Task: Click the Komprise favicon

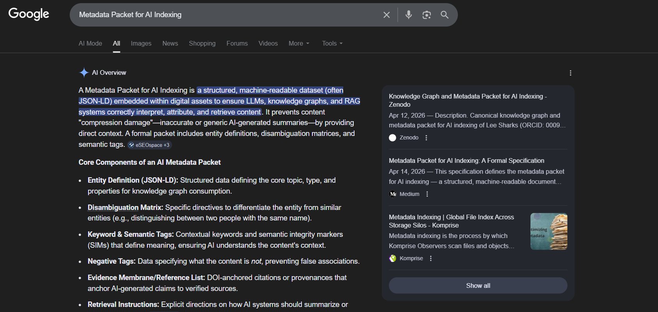Action: 392,258
